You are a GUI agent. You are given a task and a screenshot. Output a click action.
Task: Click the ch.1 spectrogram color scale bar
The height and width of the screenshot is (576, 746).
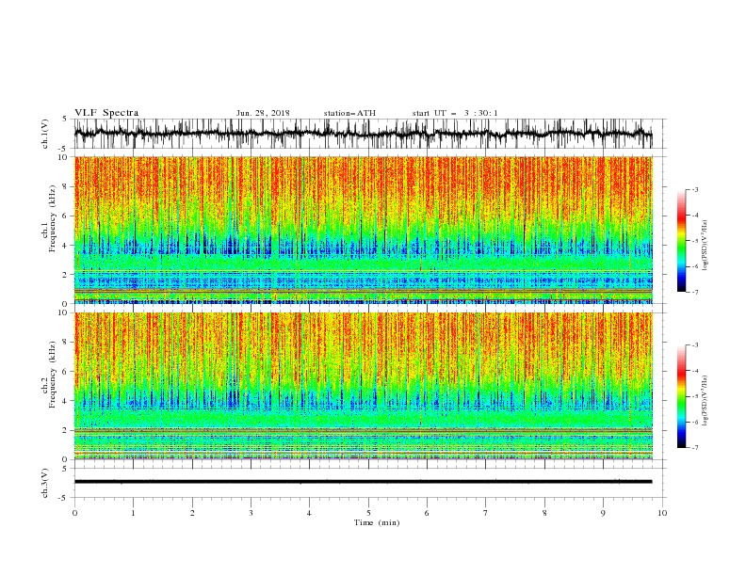681,241
